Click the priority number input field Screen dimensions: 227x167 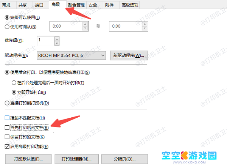click(46, 41)
